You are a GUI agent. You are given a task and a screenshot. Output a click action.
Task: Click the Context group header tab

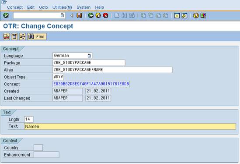pos(10,141)
